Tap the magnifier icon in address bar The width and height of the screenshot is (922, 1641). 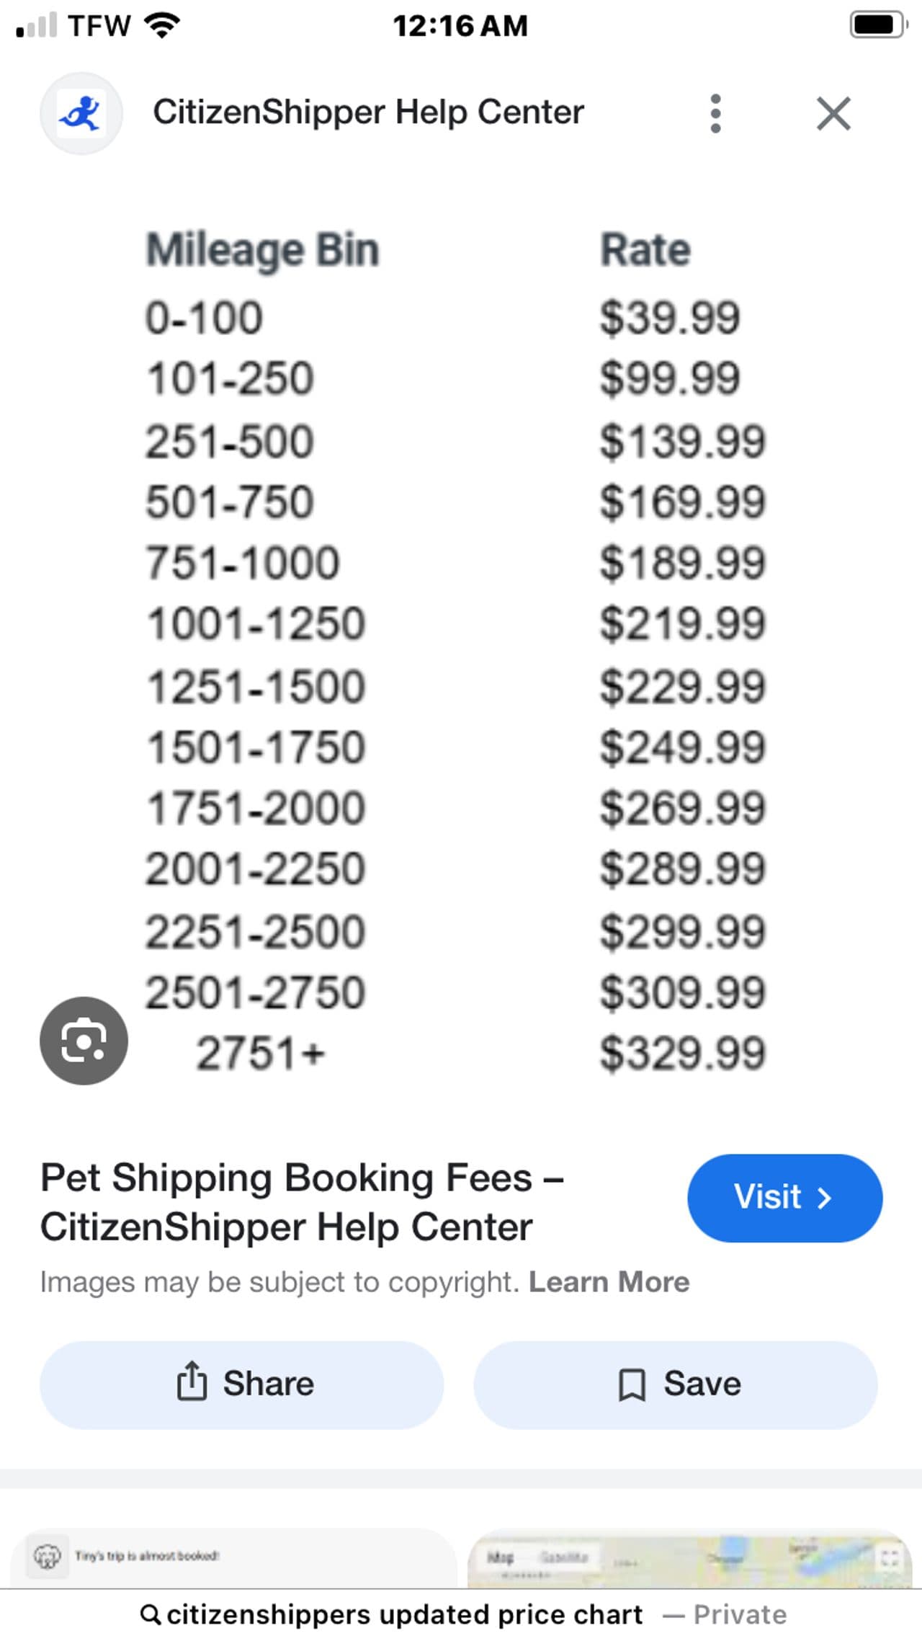(x=150, y=1614)
